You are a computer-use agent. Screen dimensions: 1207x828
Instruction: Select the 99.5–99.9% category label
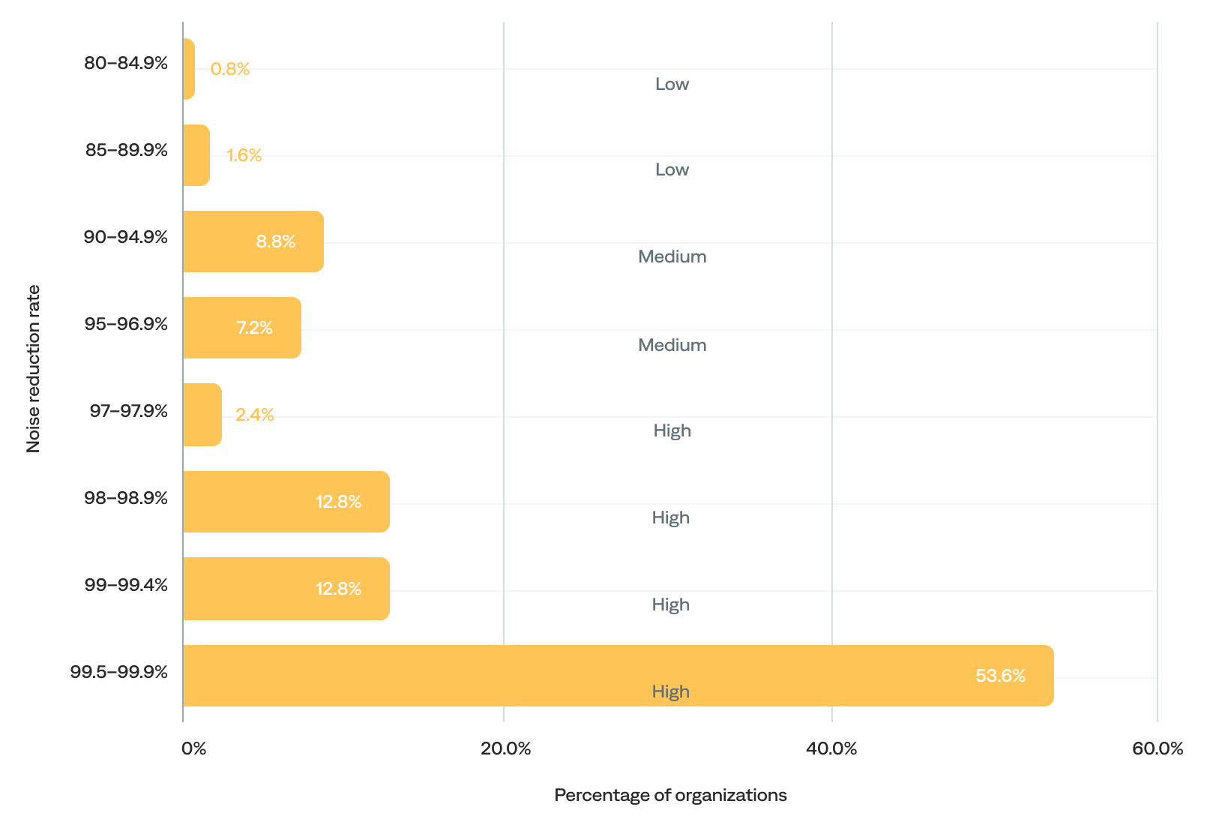click(119, 672)
